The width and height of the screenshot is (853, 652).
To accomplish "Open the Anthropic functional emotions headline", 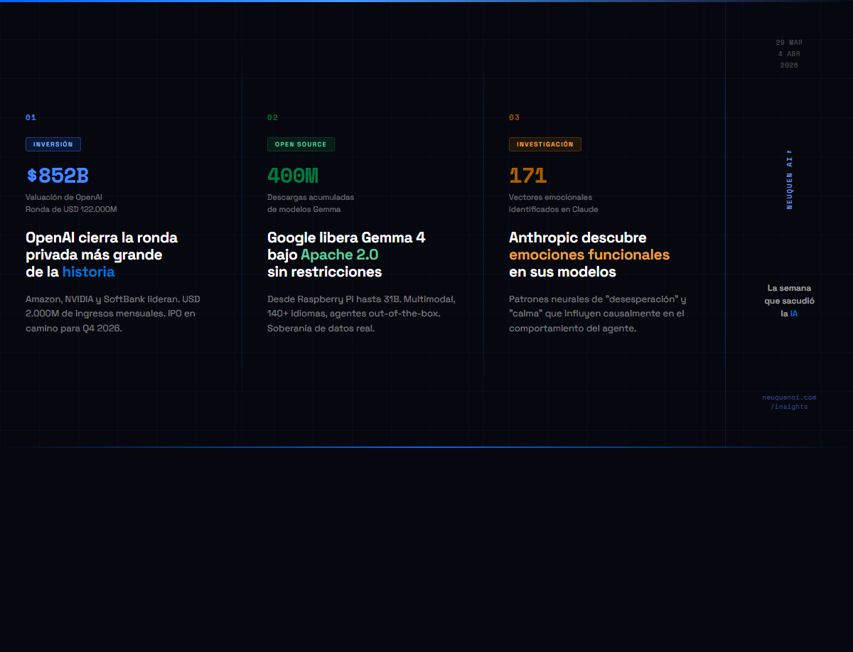I will pos(589,255).
